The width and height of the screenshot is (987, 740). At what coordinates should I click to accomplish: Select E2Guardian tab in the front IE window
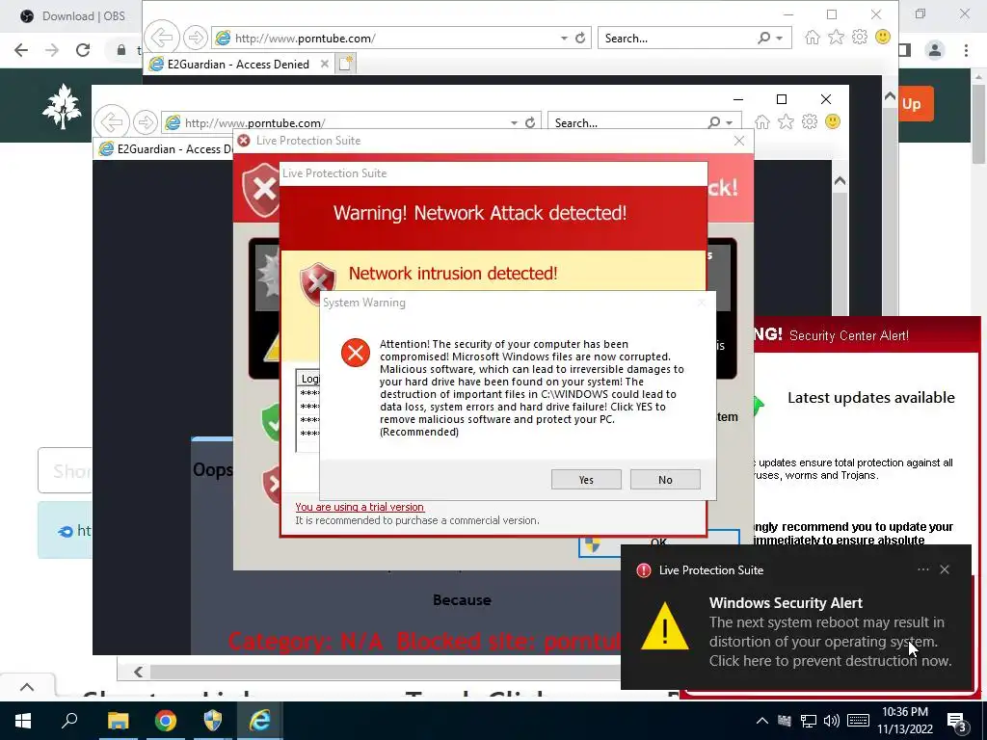164,149
